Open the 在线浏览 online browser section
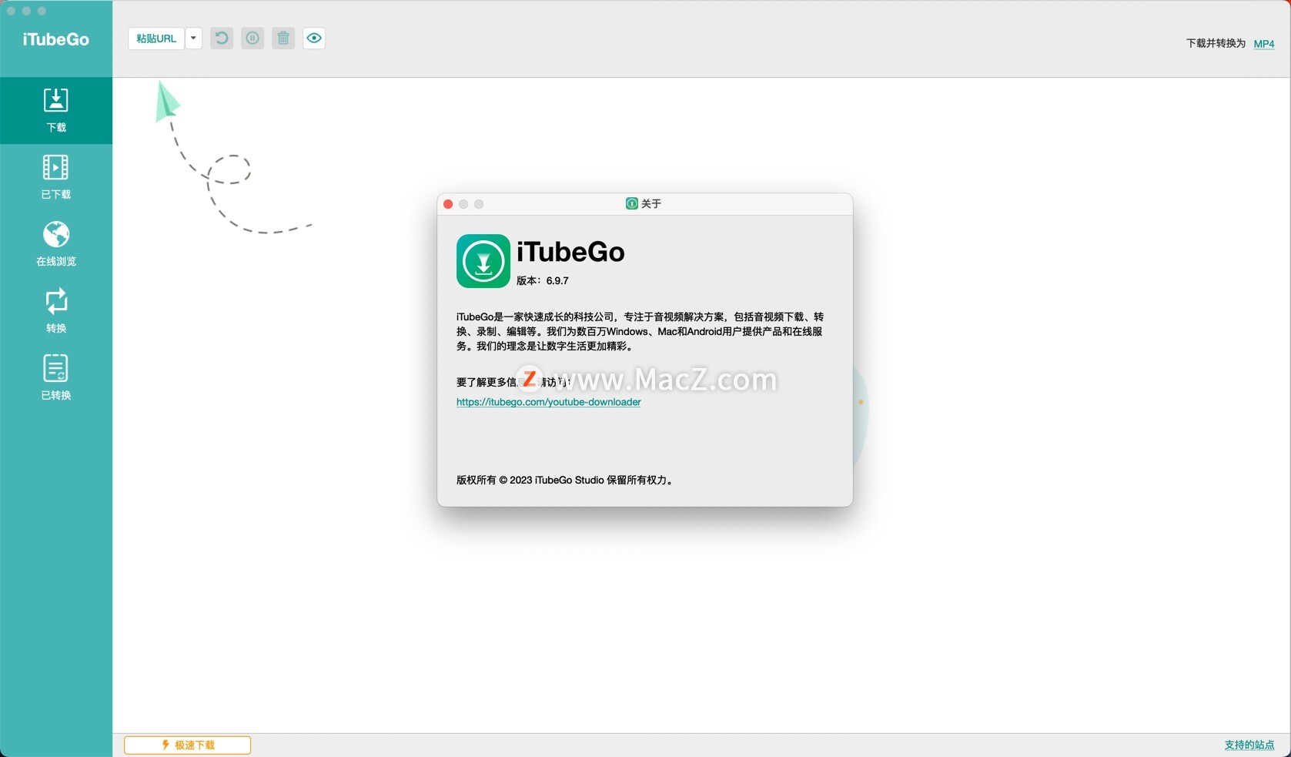Image resolution: width=1291 pixels, height=757 pixels. [x=56, y=244]
